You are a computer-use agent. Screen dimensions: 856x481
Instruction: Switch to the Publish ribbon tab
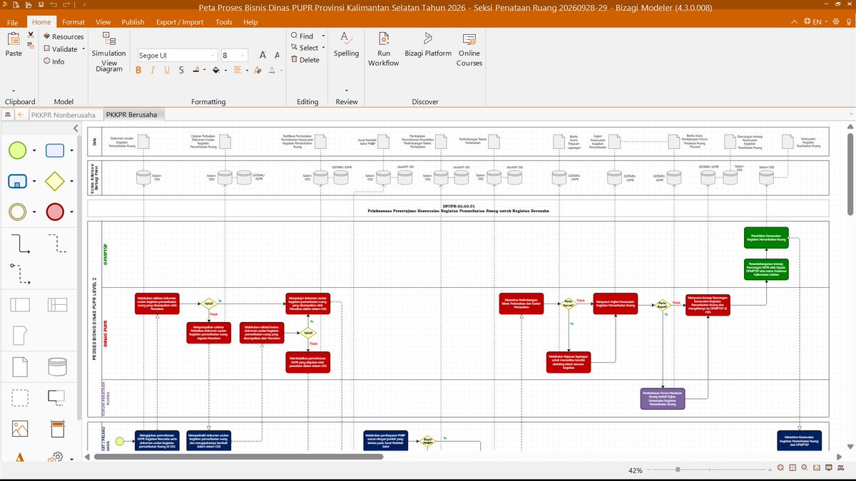coord(133,22)
